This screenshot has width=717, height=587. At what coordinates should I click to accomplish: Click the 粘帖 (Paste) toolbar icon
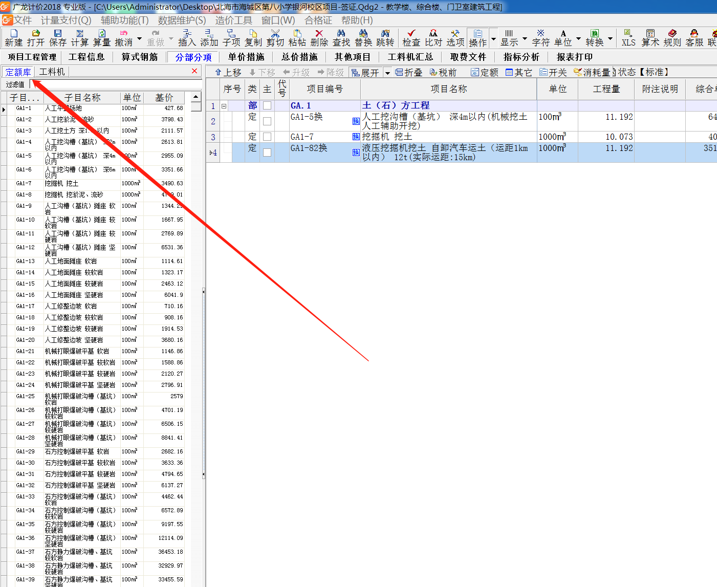[297, 38]
